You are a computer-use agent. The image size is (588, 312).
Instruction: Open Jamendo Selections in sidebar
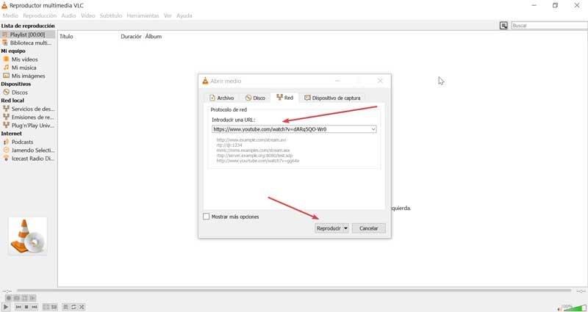point(28,150)
